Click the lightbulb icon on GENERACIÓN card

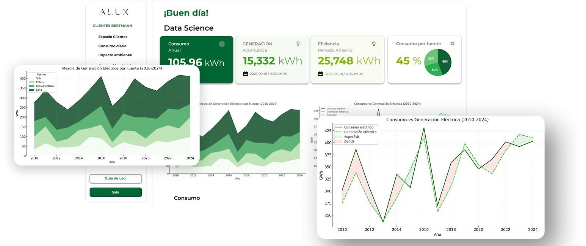point(298,44)
